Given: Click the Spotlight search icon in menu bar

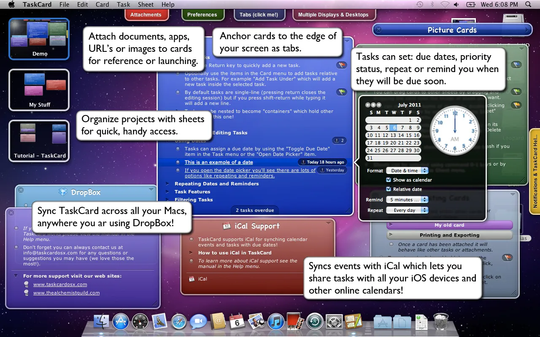Looking at the screenshot, I should tap(528, 5).
